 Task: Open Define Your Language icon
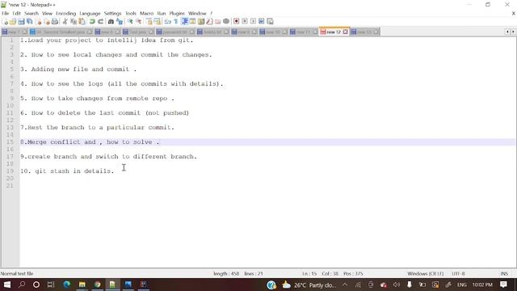(x=192, y=22)
